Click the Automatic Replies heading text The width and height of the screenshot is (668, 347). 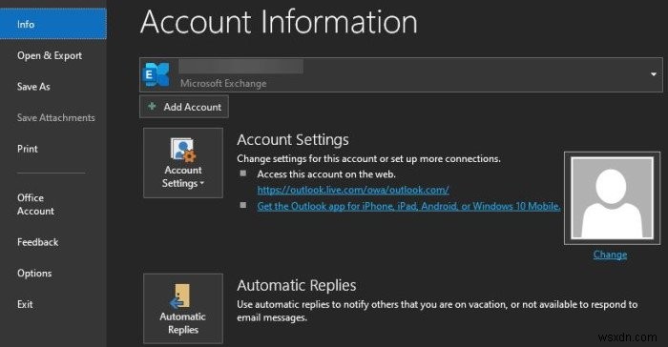297,285
